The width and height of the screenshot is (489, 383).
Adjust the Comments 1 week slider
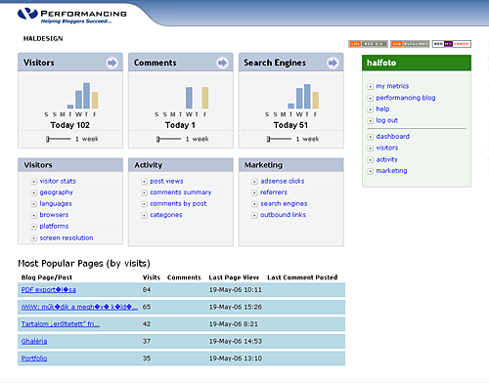pos(168,139)
